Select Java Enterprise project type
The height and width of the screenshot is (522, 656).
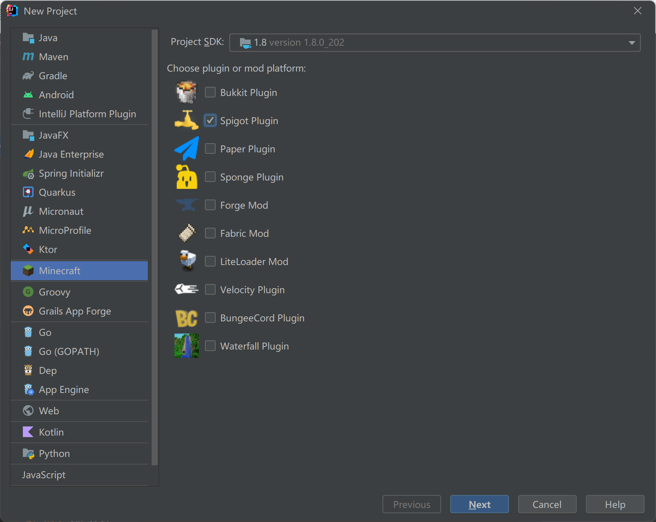click(x=79, y=154)
